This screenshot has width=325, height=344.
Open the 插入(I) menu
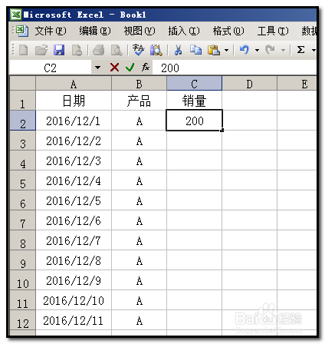point(184,31)
